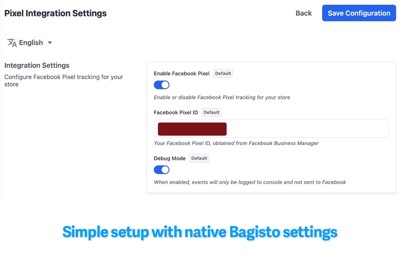Open the English language dropdown
Viewport: 403px width, 267px height.
tap(31, 43)
